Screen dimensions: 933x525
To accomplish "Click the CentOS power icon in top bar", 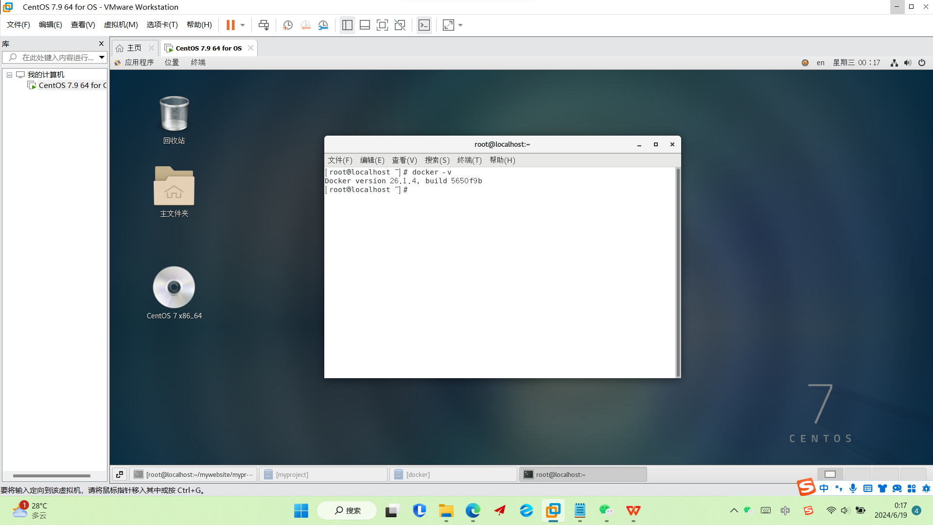I will (x=921, y=63).
